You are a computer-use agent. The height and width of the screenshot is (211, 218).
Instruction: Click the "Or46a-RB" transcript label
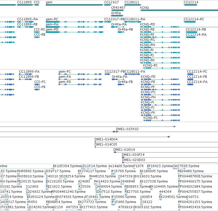[126, 29]
